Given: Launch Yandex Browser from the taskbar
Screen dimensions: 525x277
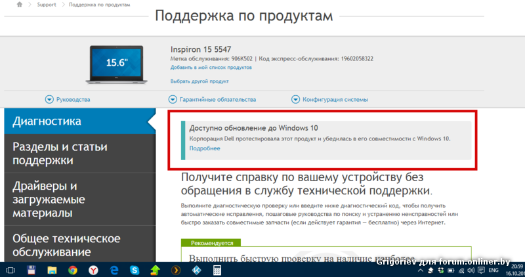Looking at the screenshot, I should 93,270.
